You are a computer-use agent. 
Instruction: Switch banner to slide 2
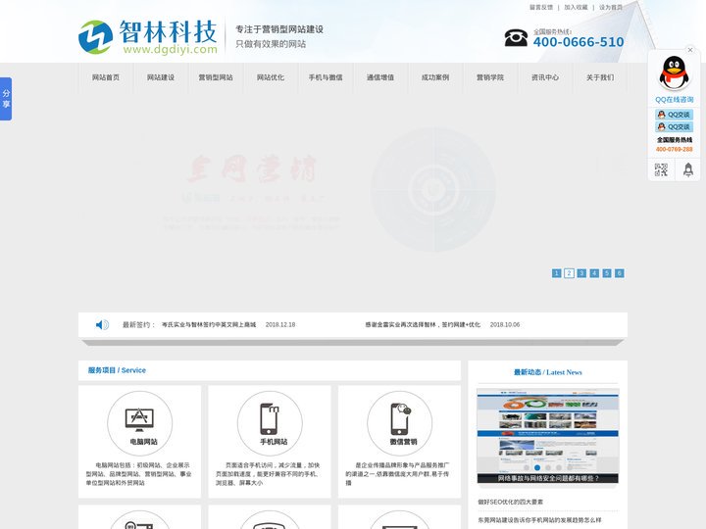[569, 273]
